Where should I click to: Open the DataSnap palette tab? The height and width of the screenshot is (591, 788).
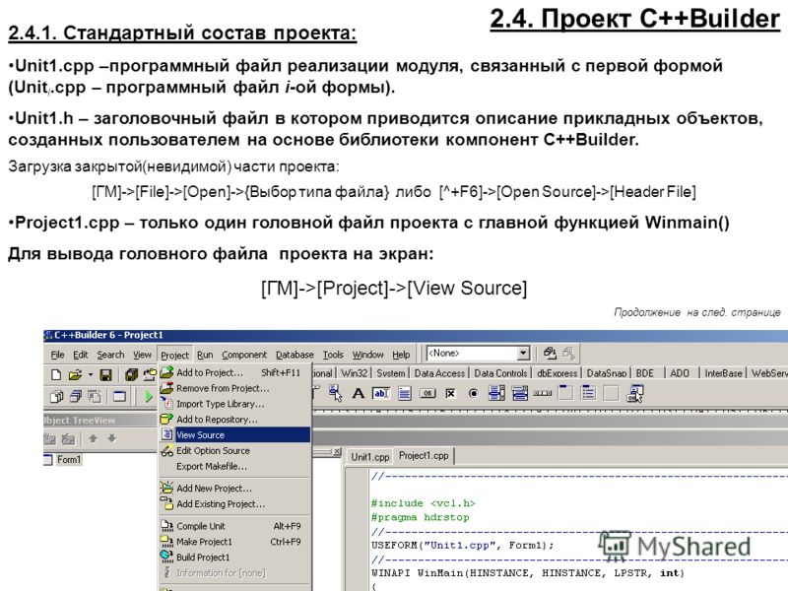tap(607, 373)
